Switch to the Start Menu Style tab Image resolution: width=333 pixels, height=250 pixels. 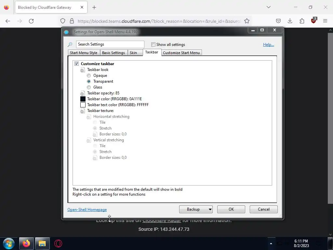(x=84, y=53)
